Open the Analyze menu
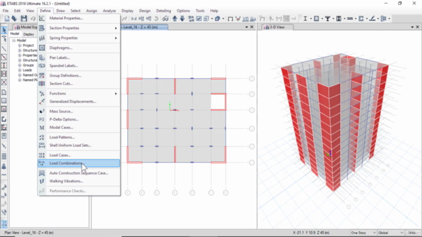This screenshot has width=422, height=237. [109, 11]
